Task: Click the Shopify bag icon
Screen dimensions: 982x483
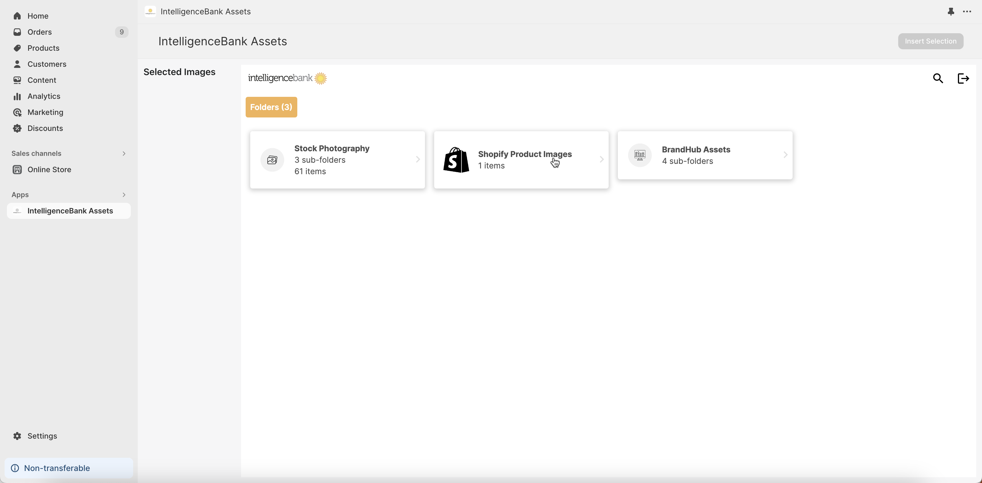Action: point(456,160)
